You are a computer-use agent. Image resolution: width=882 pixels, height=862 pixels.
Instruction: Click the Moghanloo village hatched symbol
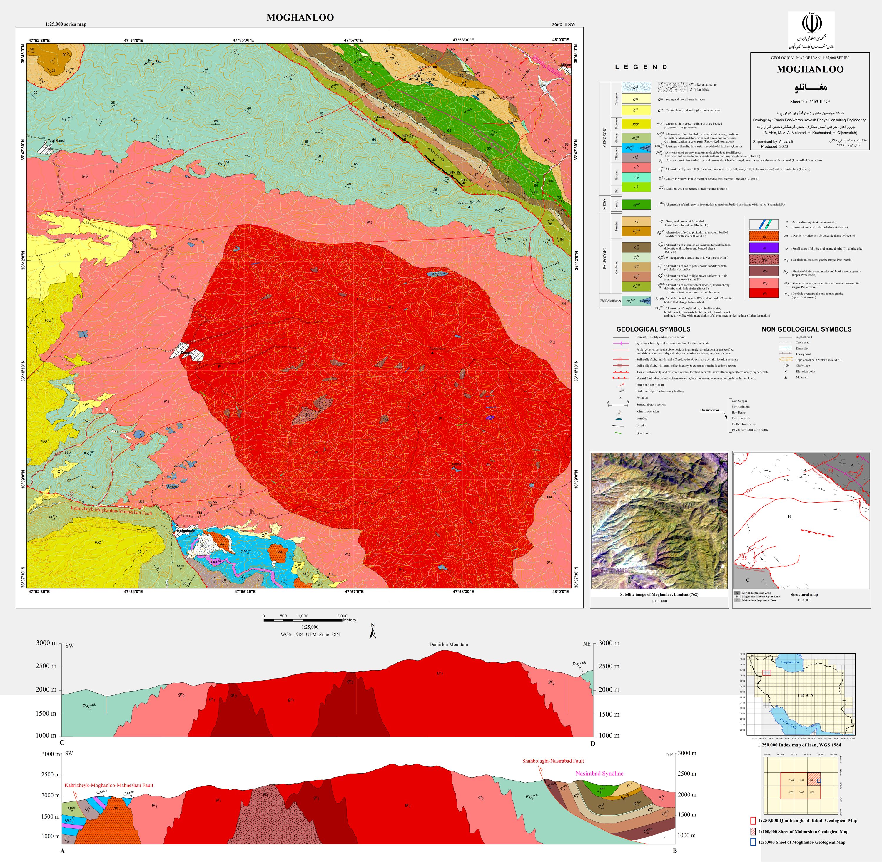186,531
